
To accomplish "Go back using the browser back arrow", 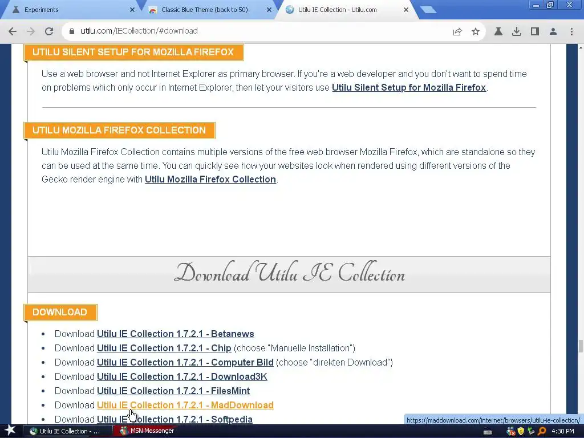I will click(13, 31).
